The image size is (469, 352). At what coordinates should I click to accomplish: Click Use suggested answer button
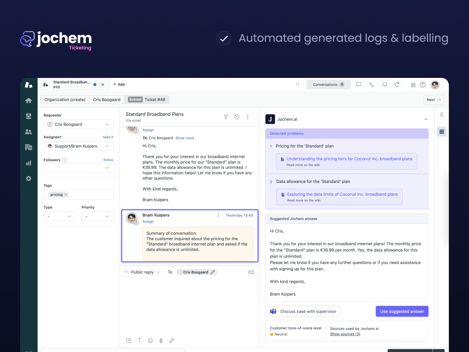point(402,311)
